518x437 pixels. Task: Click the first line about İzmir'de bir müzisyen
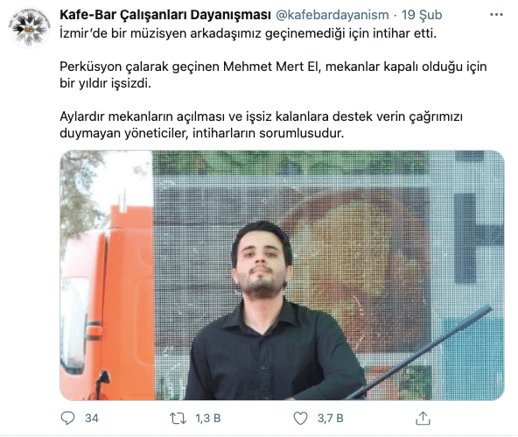[x=248, y=33]
